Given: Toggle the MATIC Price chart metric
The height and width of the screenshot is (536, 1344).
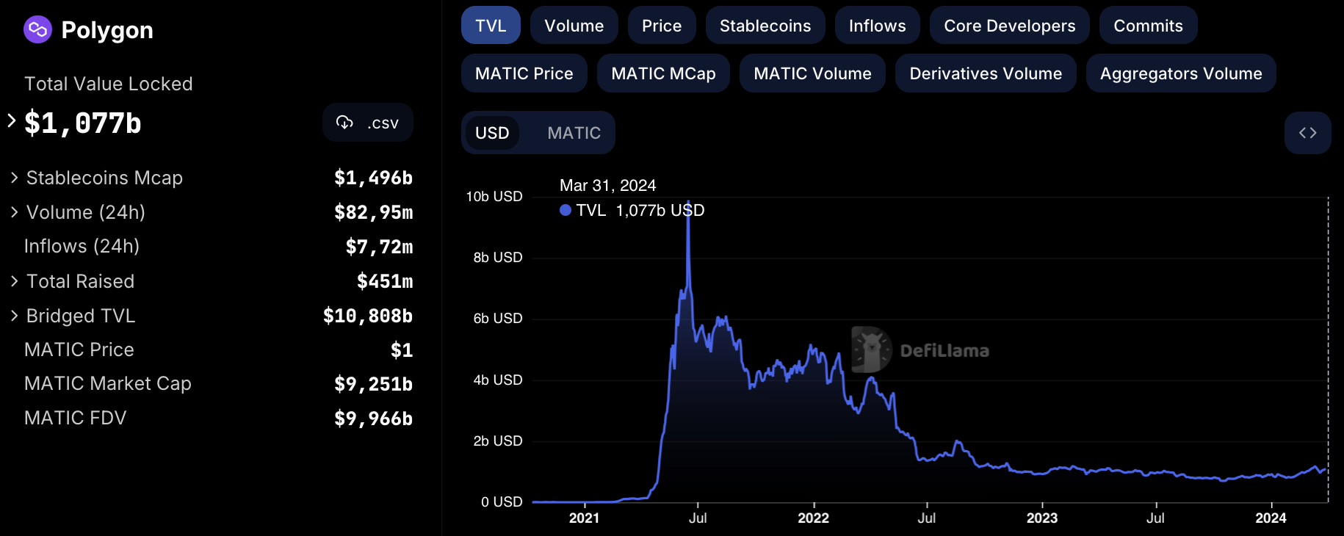Looking at the screenshot, I should [524, 73].
